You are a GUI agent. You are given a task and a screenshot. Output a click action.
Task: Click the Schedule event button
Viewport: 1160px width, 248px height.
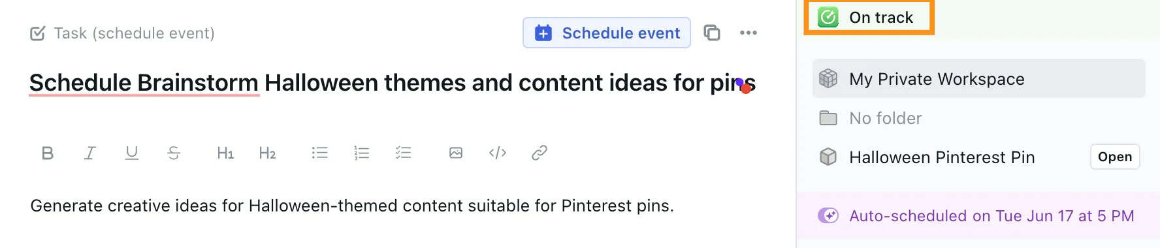click(607, 33)
